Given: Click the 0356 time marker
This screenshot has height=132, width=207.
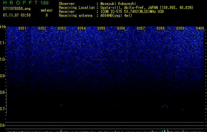Looking at the screenshot, I should click(x=121, y=28).
